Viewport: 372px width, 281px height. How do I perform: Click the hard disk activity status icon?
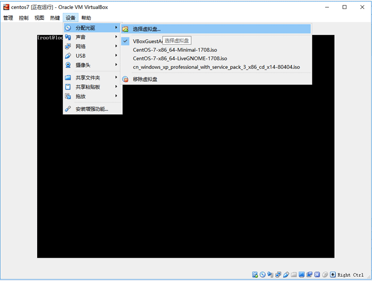click(255, 275)
